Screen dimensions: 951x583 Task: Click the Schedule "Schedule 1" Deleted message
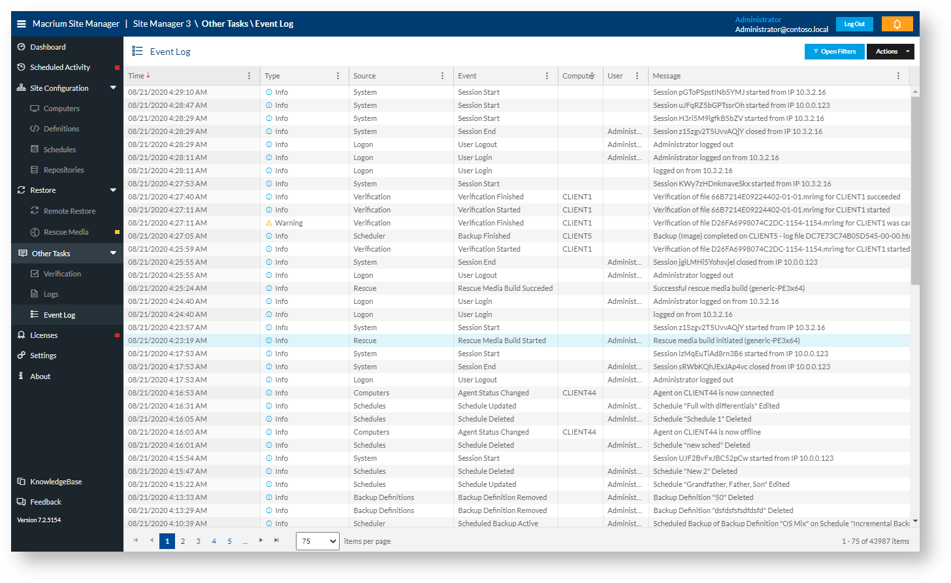[702, 419]
